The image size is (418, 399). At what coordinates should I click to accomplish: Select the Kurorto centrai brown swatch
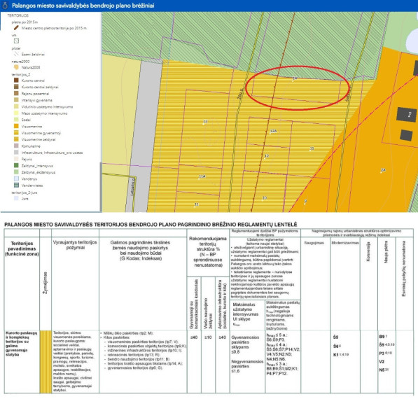[x=16, y=80]
